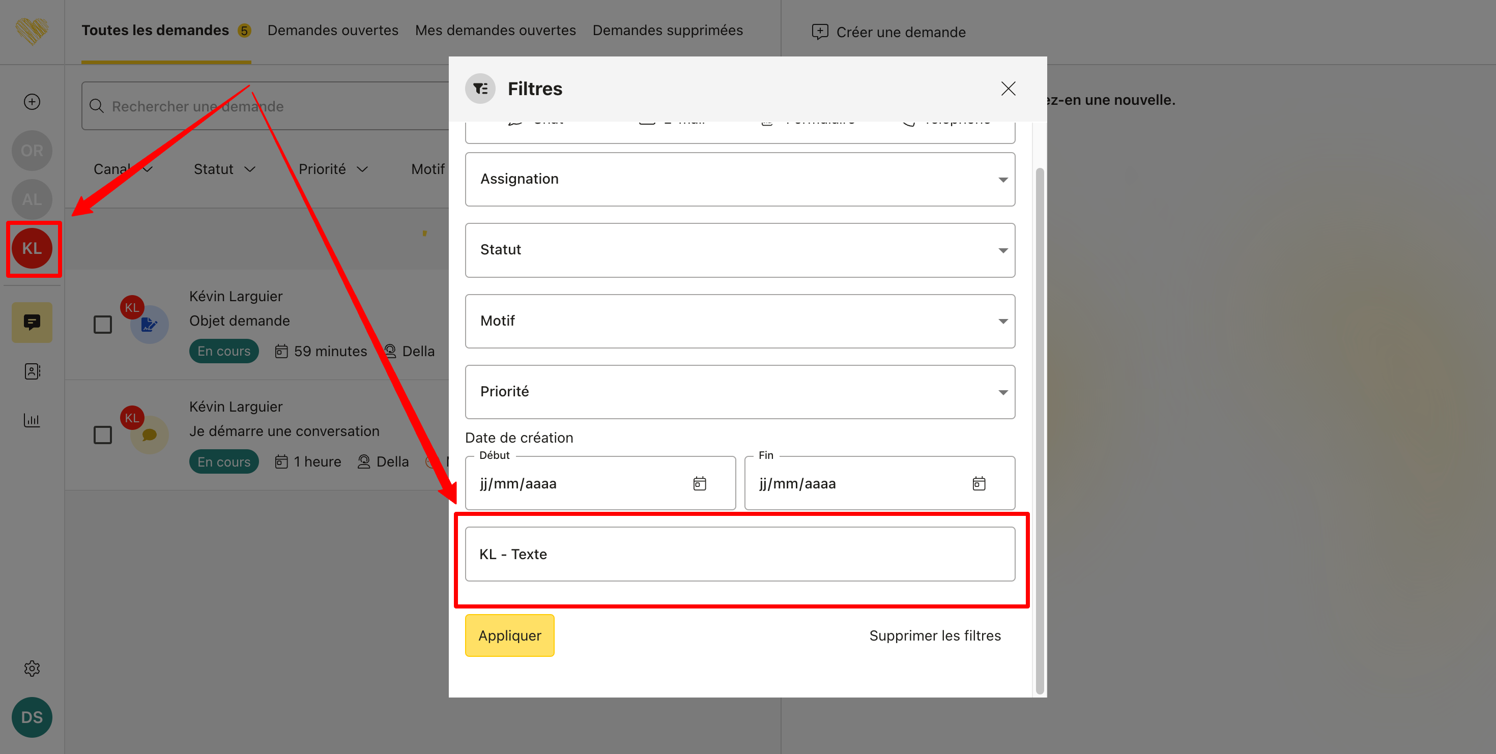Click the plus icon in sidebar
1496x754 pixels.
point(32,102)
